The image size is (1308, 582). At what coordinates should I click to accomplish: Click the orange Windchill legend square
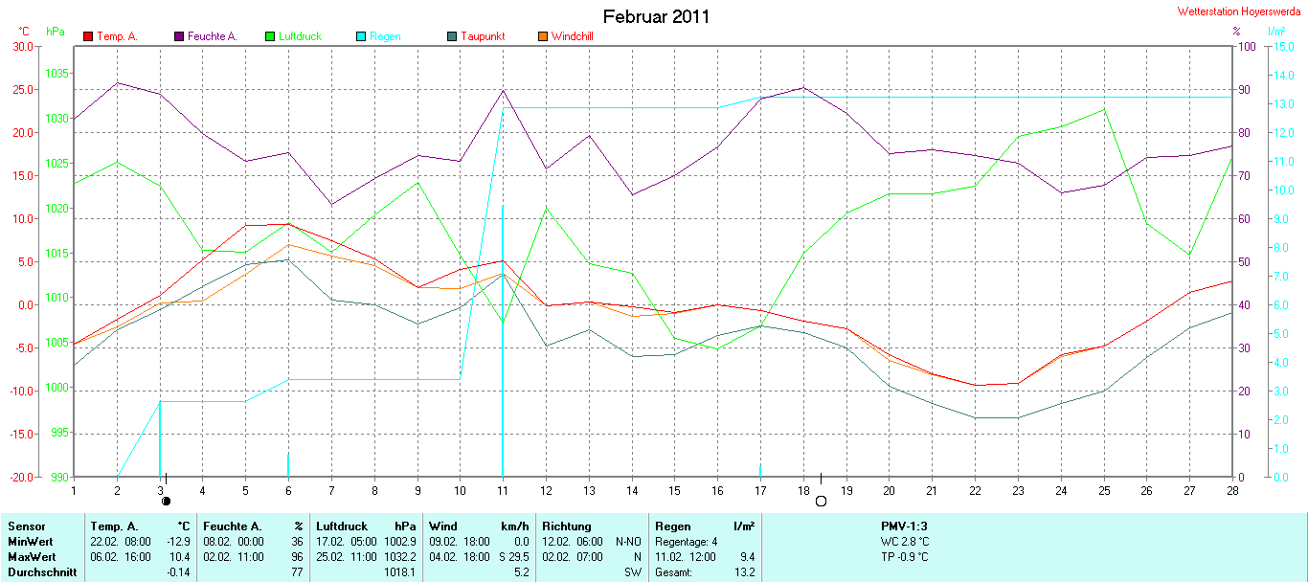coord(542,36)
